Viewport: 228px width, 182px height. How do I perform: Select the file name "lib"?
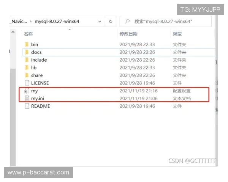(x=34, y=67)
